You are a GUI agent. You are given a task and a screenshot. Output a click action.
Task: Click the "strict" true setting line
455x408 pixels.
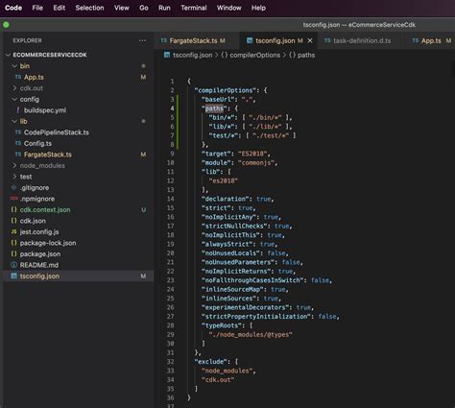tap(228, 208)
